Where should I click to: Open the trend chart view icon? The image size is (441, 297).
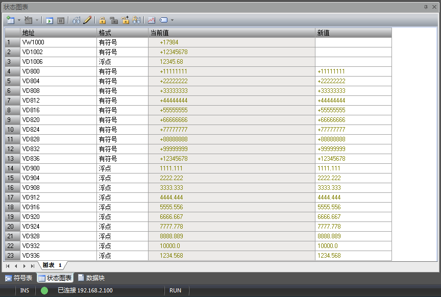click(x=152, y=20)
